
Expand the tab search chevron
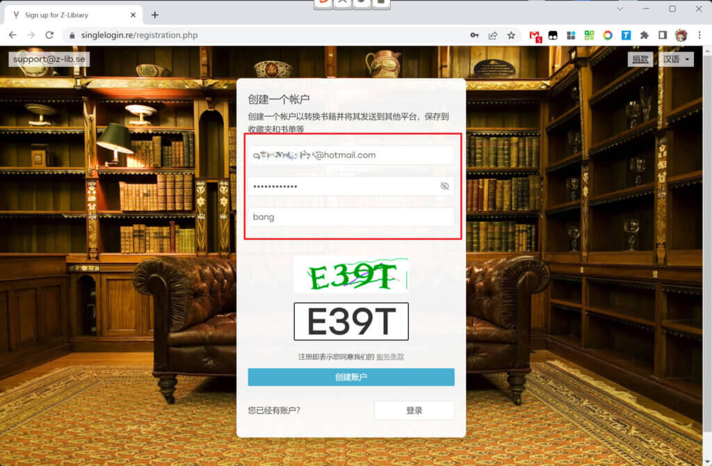coord(620,9)
